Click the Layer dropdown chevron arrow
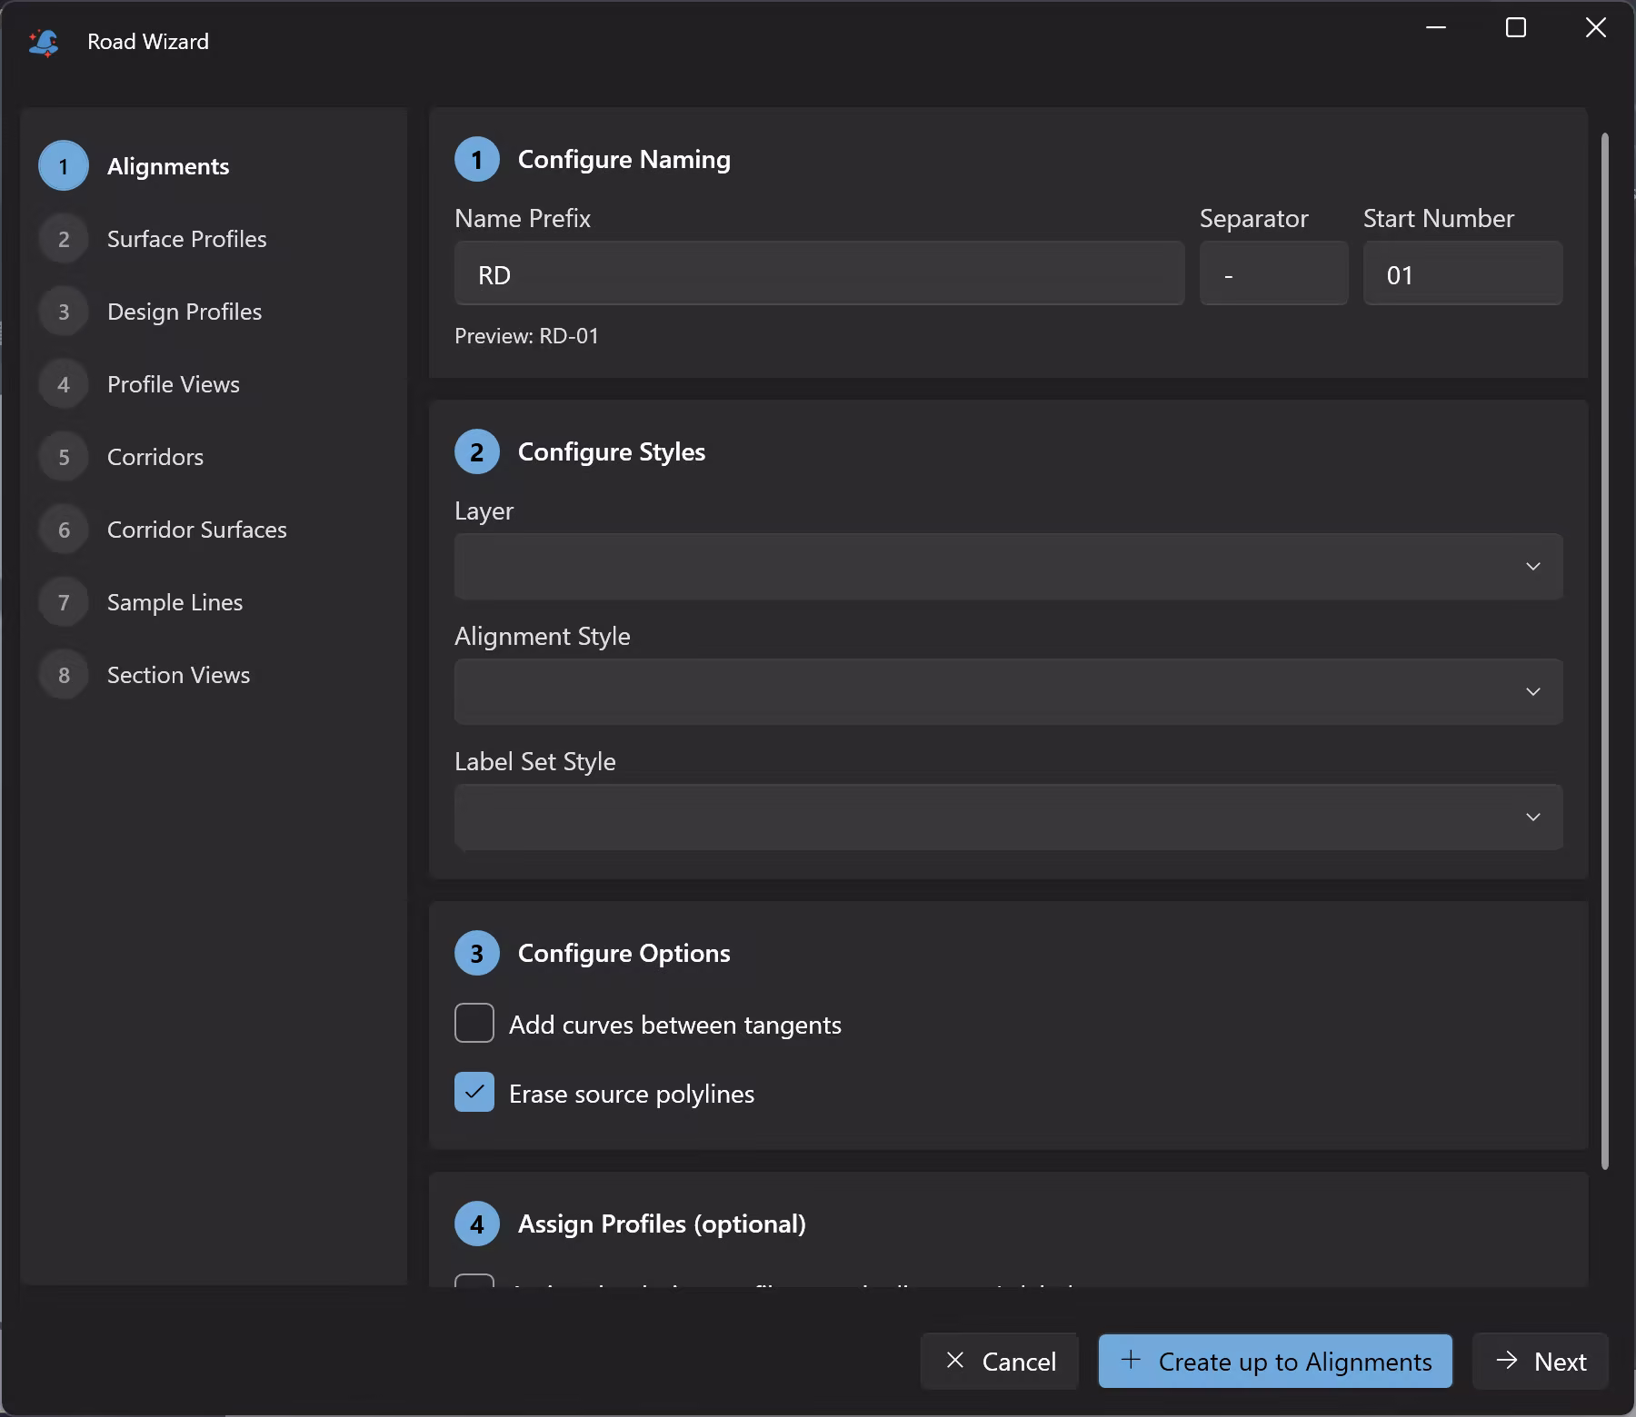This screenshot has height=1417, width=1636. (x=1533, y=566)
